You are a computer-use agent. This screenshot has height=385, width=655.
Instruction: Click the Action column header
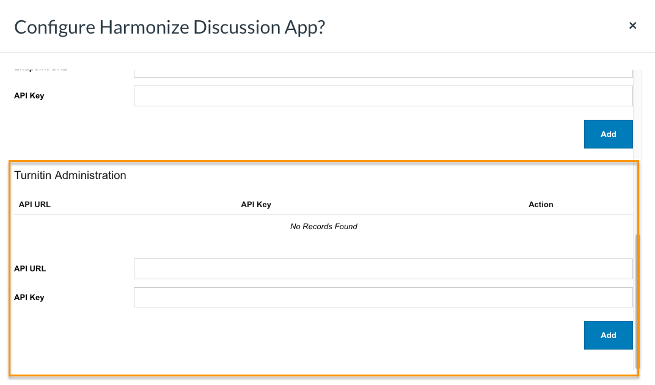541,205
